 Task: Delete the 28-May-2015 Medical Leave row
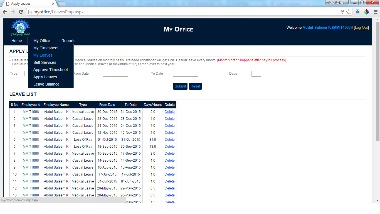point(170,195)
